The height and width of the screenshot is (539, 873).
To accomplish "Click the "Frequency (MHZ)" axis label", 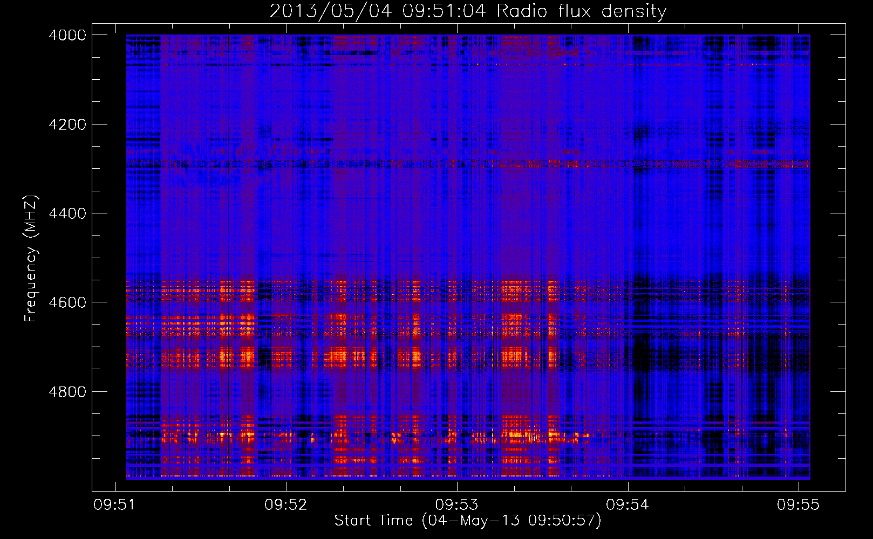I will [31, 259].
